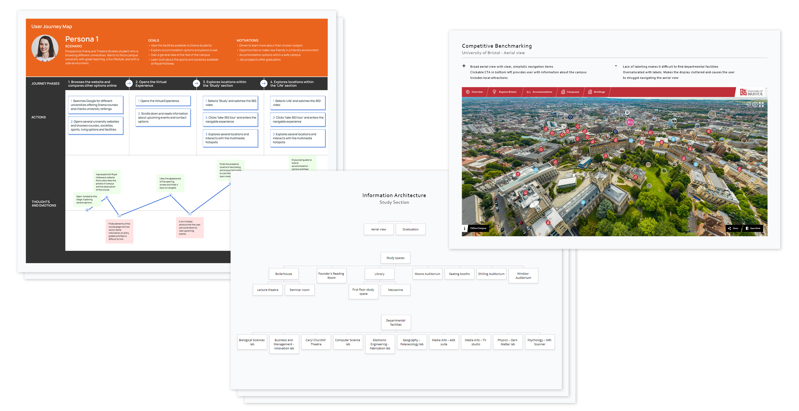Viewport: 799px width, 411px height.
Task: Select the Departmental facilities node
Action: [396, 323]
